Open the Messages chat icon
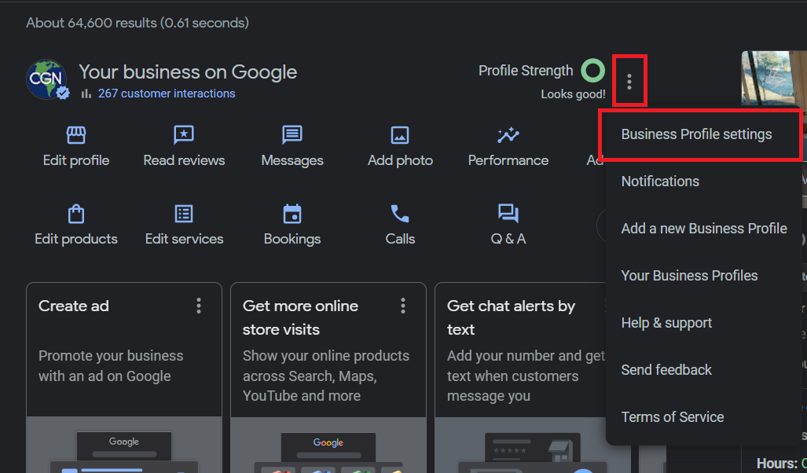The height and width of the screenshot is (473, 807). point(292,135)
